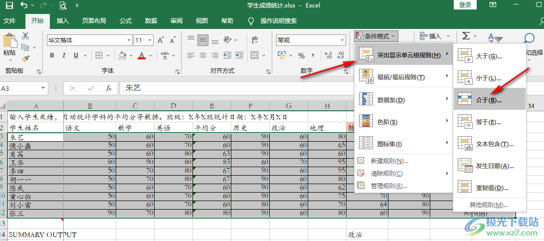Click the Cut scissors icon
Image resolution: width=544 pixels, height=241 pixels.
pos(25,36)
